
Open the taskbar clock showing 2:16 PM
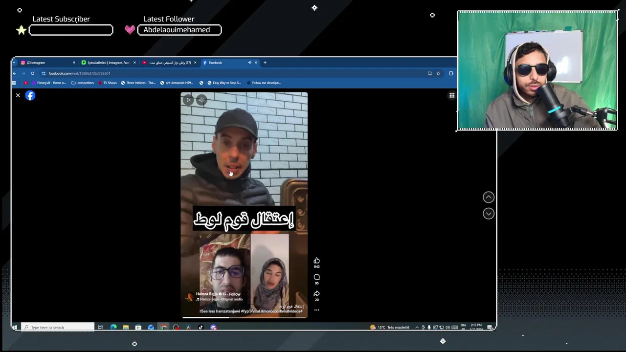click(476, 327)
